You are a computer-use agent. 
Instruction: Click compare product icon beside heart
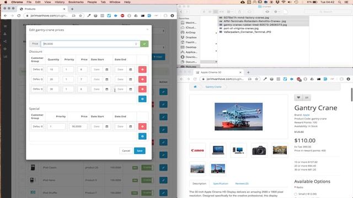tap(307, 97)
